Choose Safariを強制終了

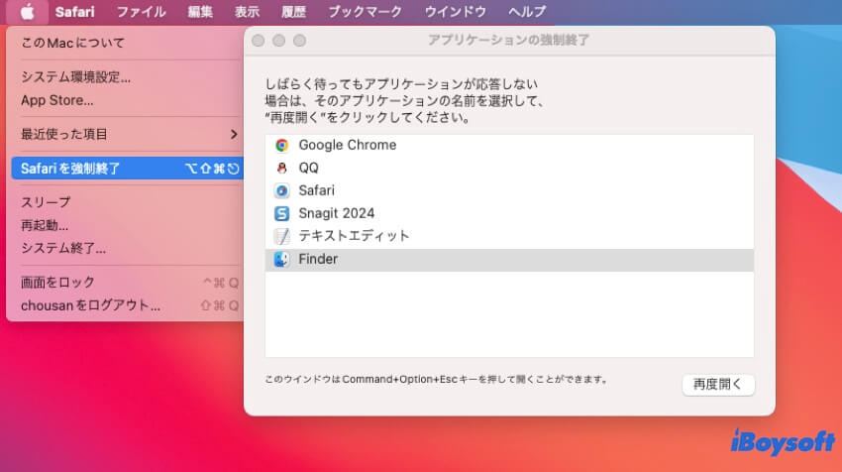(127, 169)
